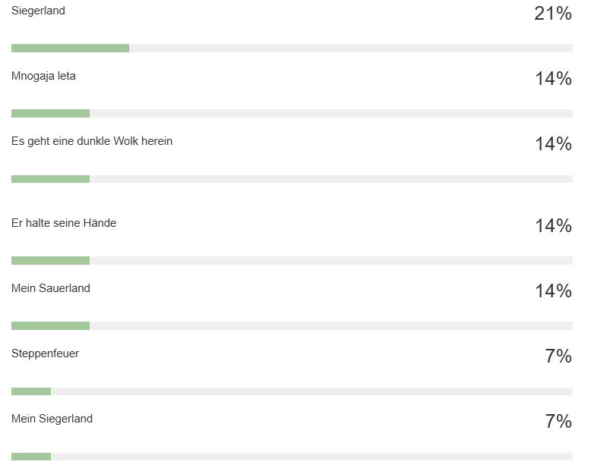Click the dunkle Wolk herein progress bar

[x=292, y=179]
